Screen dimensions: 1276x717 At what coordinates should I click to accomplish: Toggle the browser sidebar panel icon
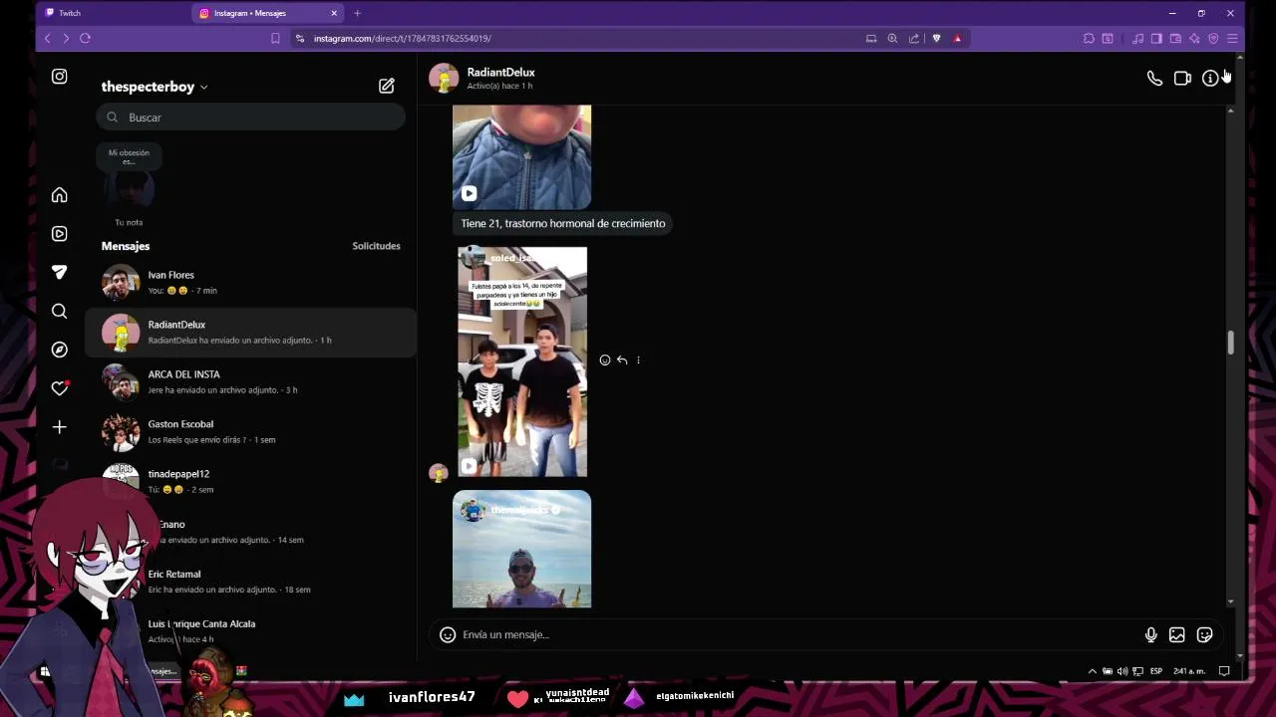click(x=1156, y=39)
